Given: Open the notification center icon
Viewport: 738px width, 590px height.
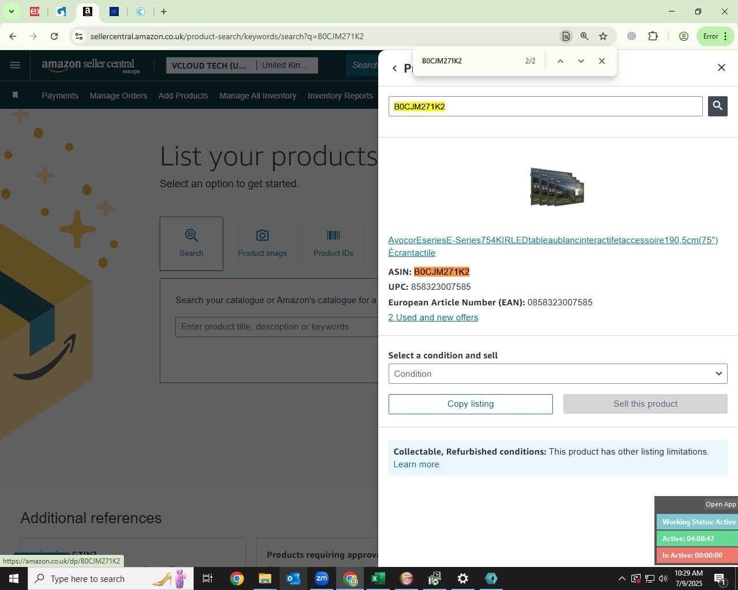Looking at the screenshot, I should [720, 578].
